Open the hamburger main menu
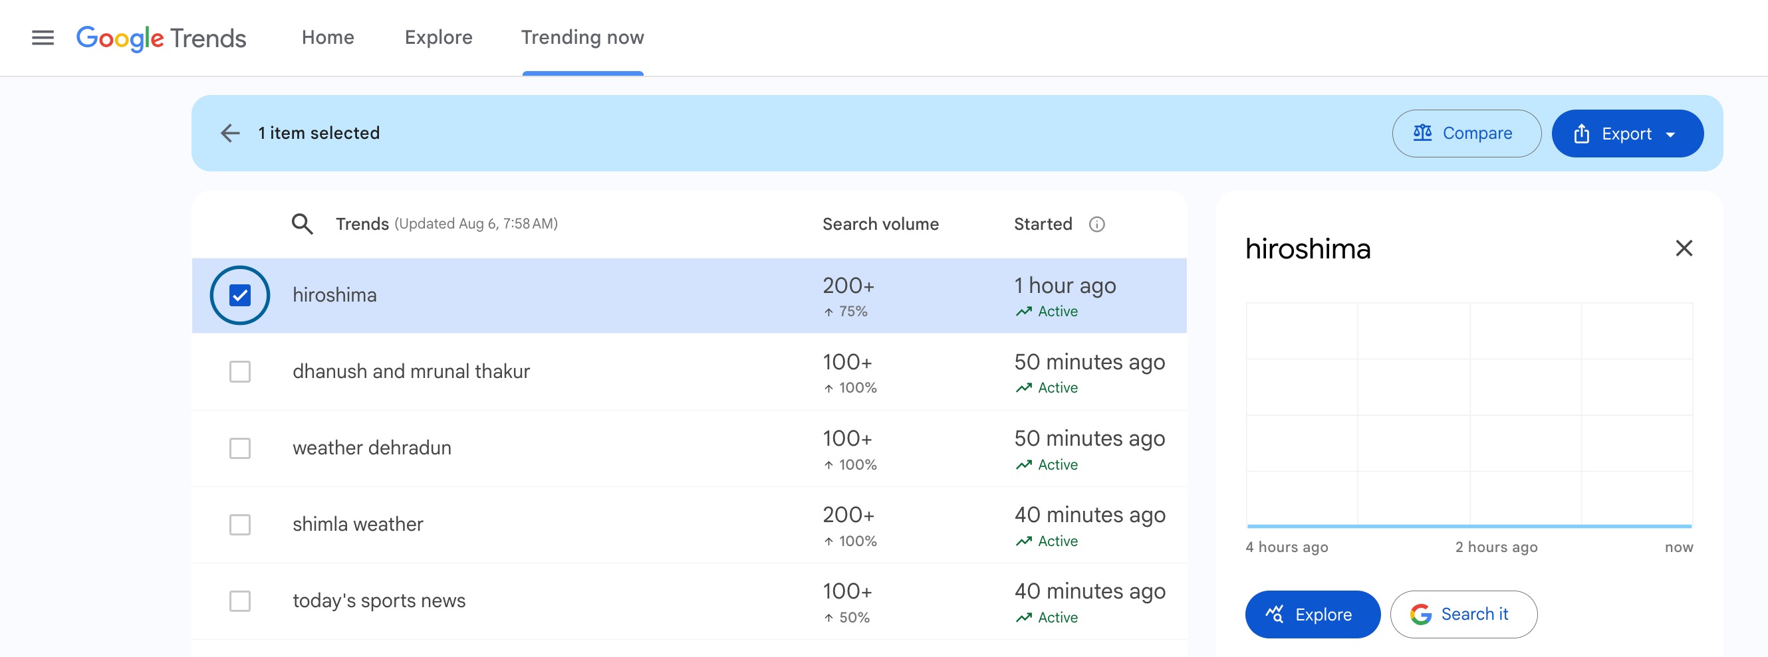The height and width of the screenshot is (657, 1768). point(43,38)
